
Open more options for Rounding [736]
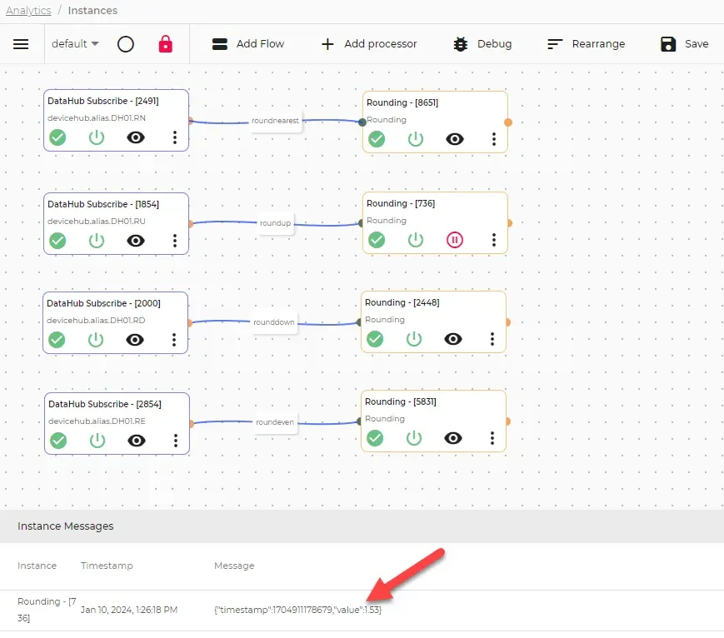[494, 240]
